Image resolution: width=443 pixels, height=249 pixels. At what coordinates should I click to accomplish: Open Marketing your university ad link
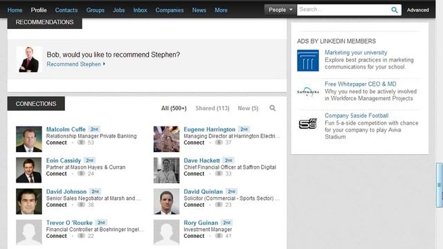click(356, 53)
